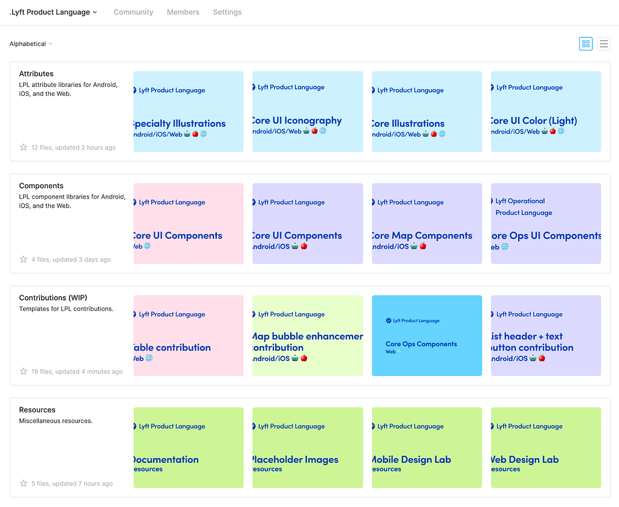Open the Table contribution file

[189, 336]
